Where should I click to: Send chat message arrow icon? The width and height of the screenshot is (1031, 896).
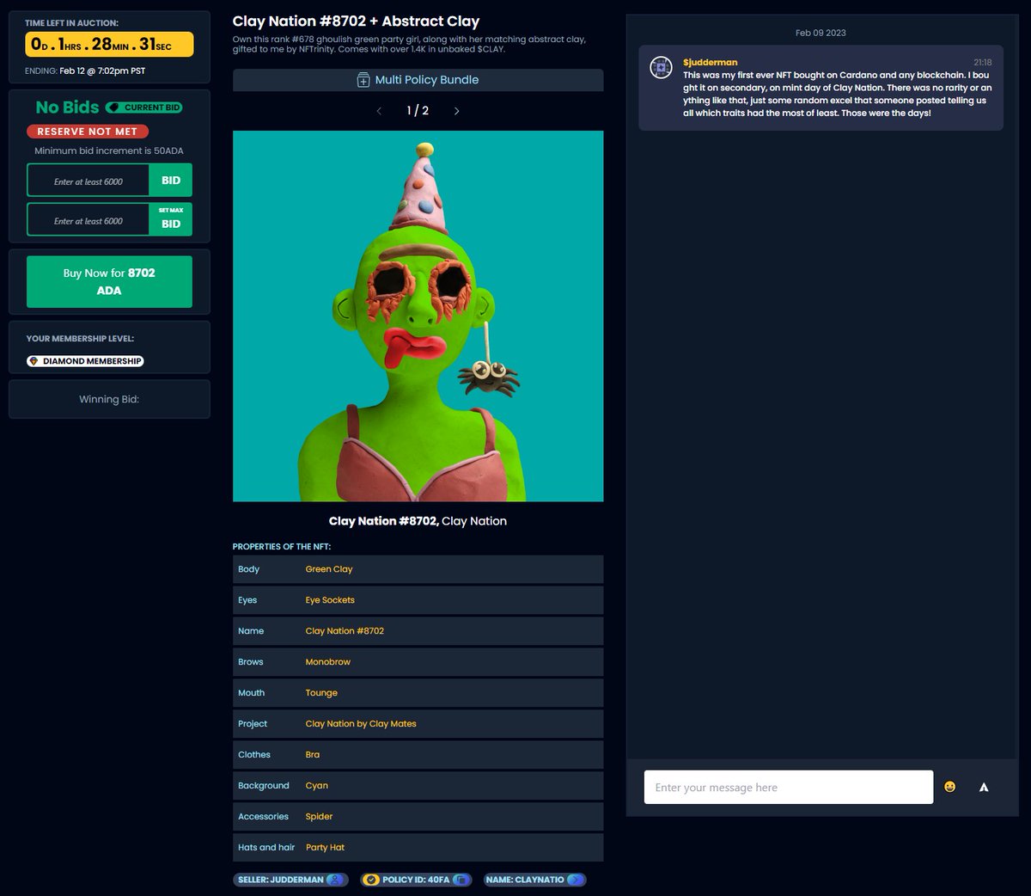tap(984, 787)
